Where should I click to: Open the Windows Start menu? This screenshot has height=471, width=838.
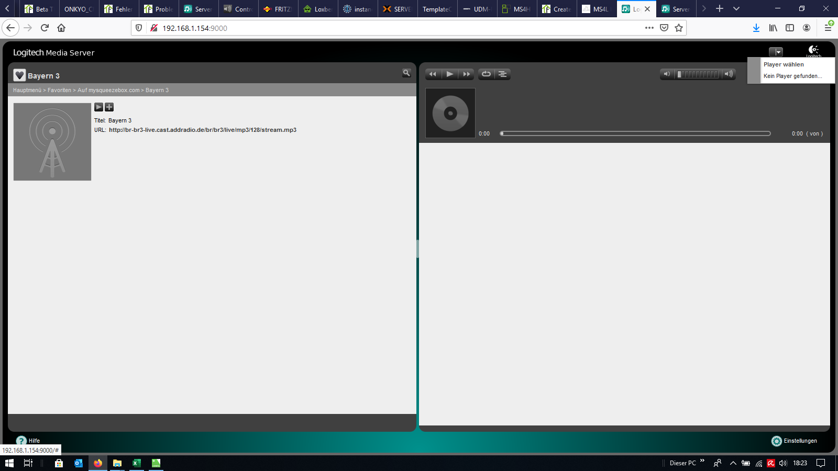tap(9, 463)
